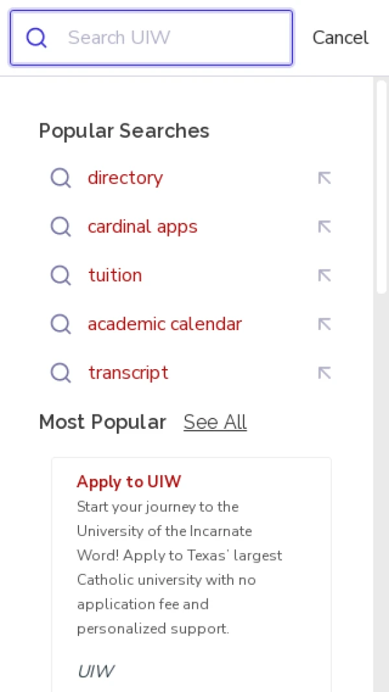Click the magnifier icon in search box
The height and width of the screenshot is (692, 389).
(x=36, y=38)
